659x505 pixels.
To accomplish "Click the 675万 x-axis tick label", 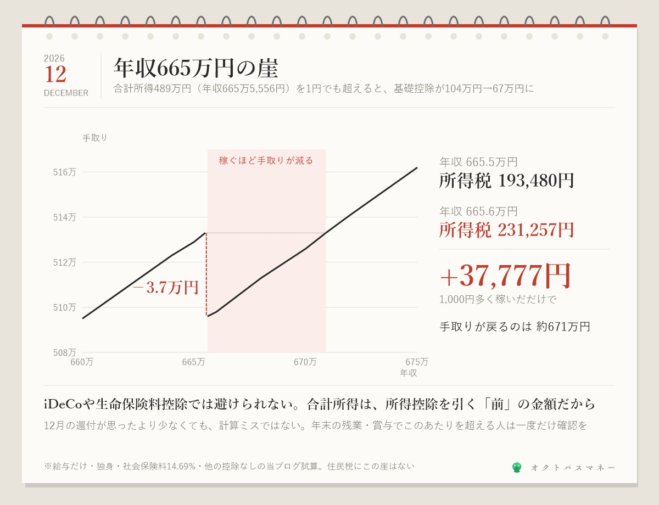I will 417,362.
